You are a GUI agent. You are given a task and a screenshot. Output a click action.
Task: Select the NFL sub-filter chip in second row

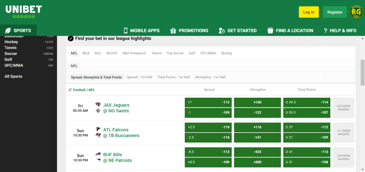(x=74, y=66)
